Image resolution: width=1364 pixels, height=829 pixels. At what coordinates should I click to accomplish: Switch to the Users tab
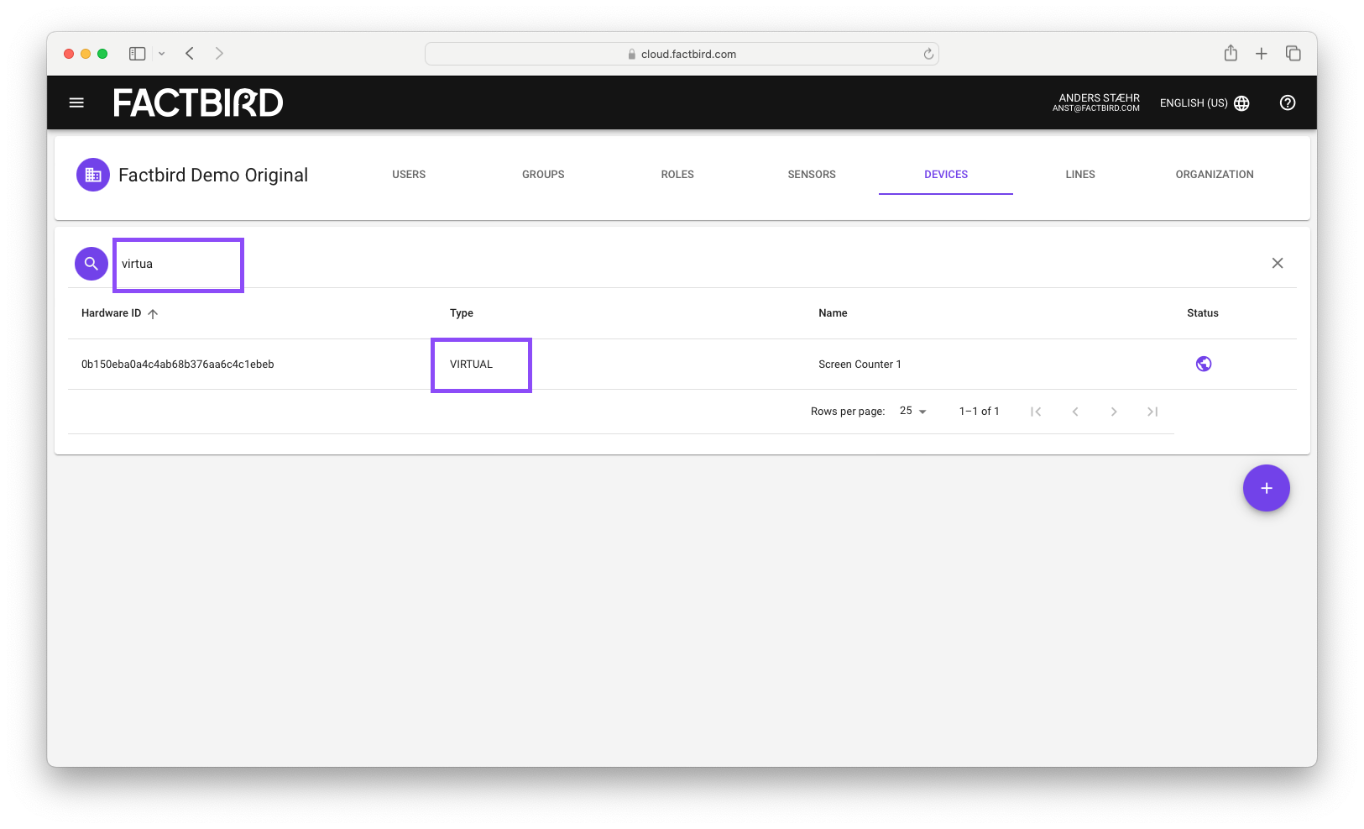tap(409, 175)
